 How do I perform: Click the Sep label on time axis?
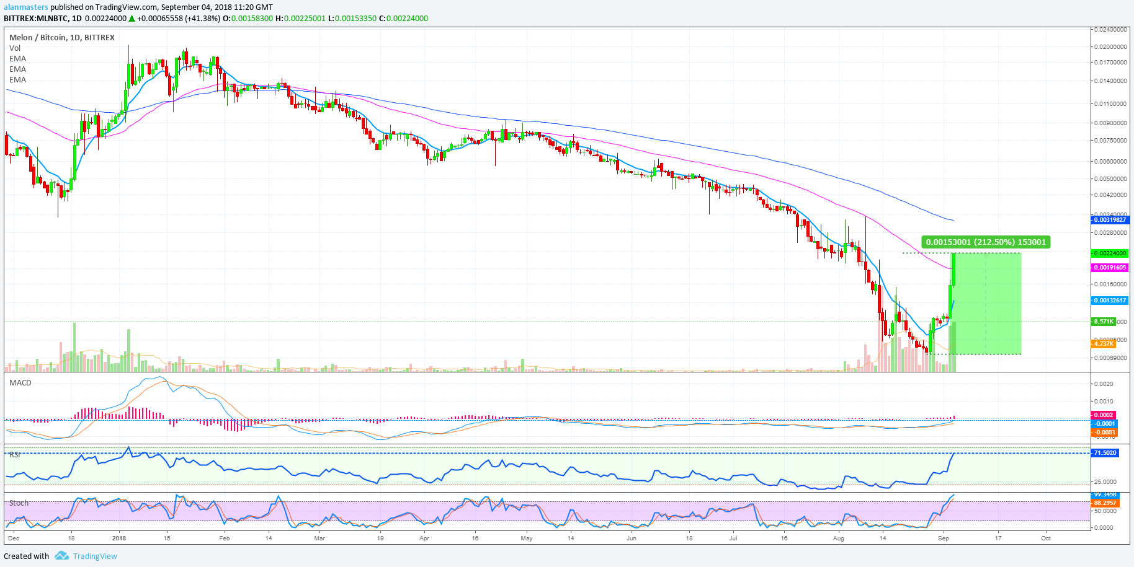944,538
